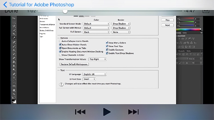Click the Next button in preferences
214x120 pixels.
tap(167, 25)
